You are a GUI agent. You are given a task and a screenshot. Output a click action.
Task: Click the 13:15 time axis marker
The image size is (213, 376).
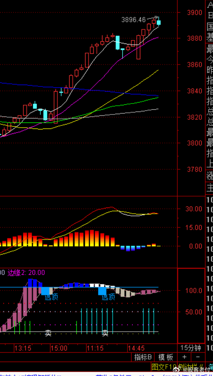click(22, 348)
